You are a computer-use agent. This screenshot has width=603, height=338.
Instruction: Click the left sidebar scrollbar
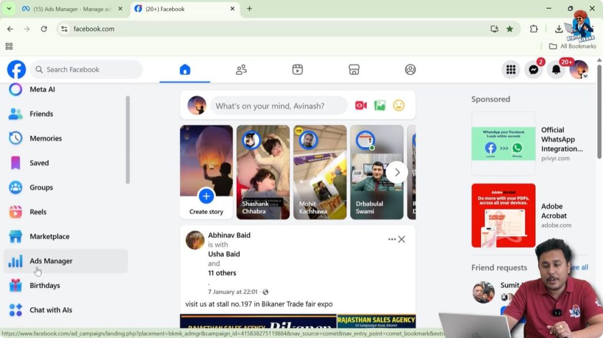(x=128, y=140)
